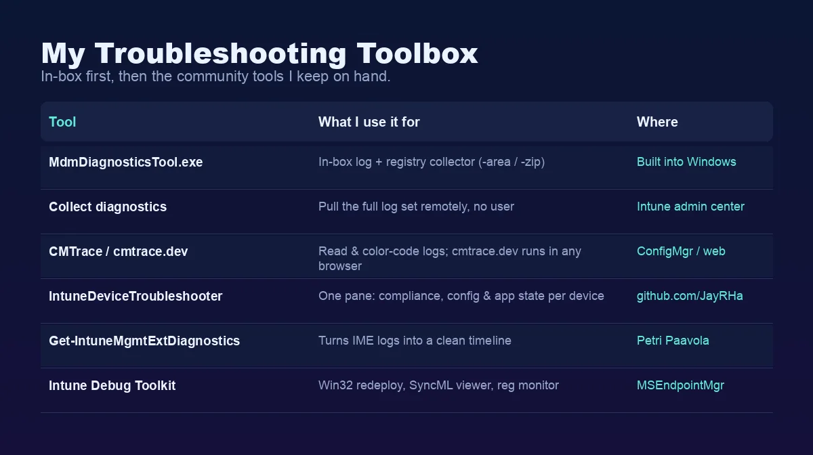The height and width of the screenshot is (455, 813).
Task: Click the 'Petri Paavola' cell
Action: pyautogui.click(x=673, y=341)
